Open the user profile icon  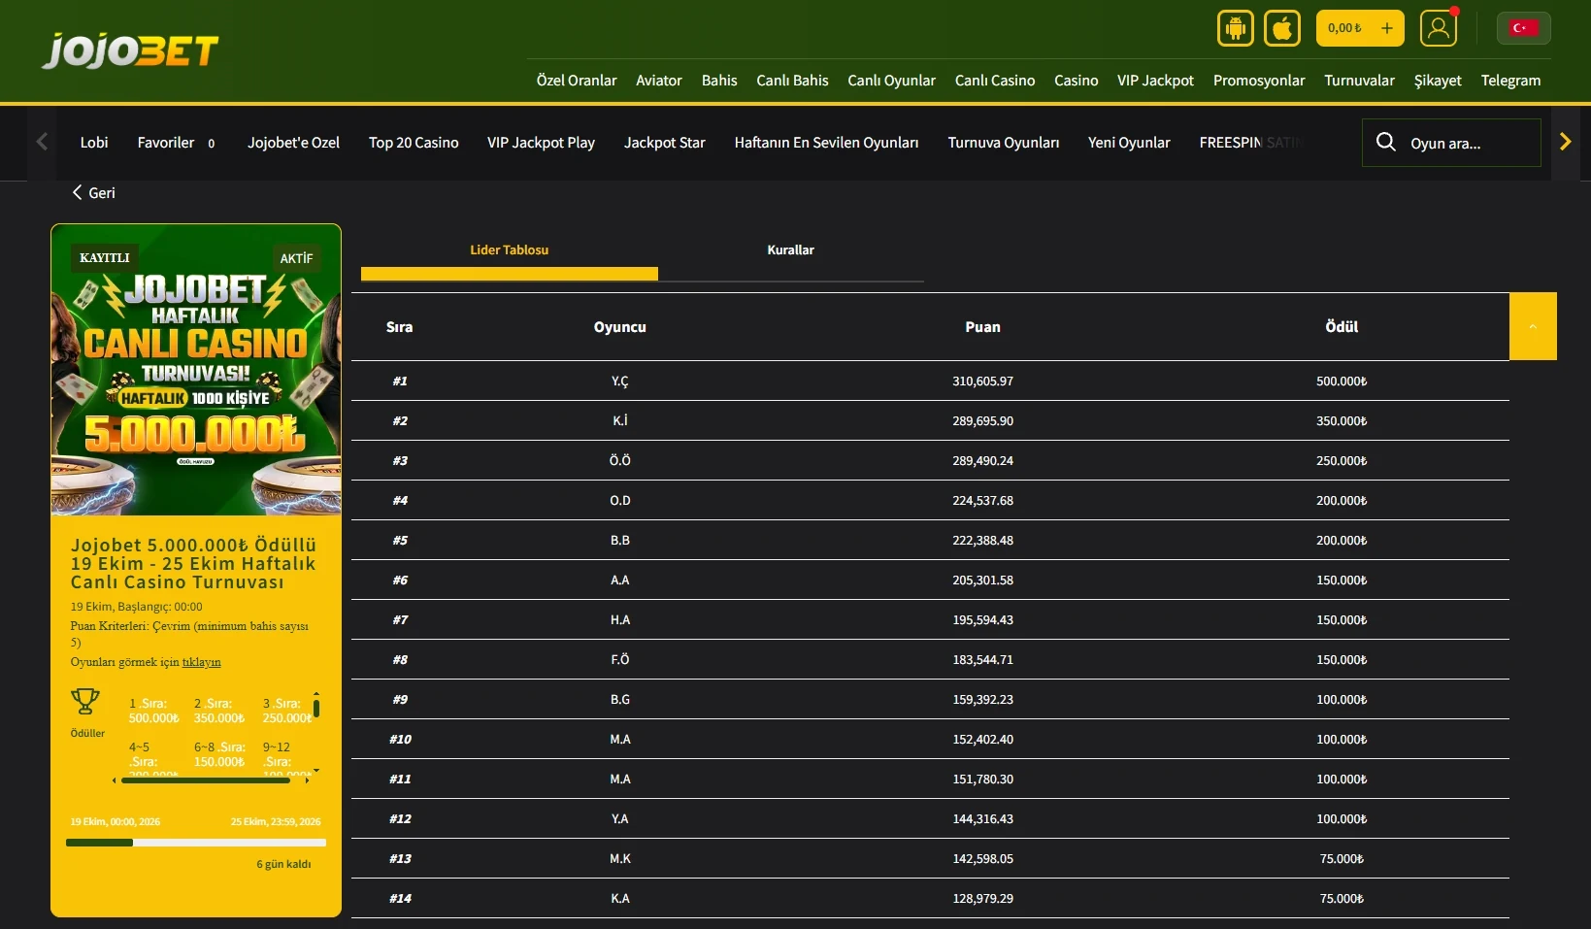(x=1439, y=28)
